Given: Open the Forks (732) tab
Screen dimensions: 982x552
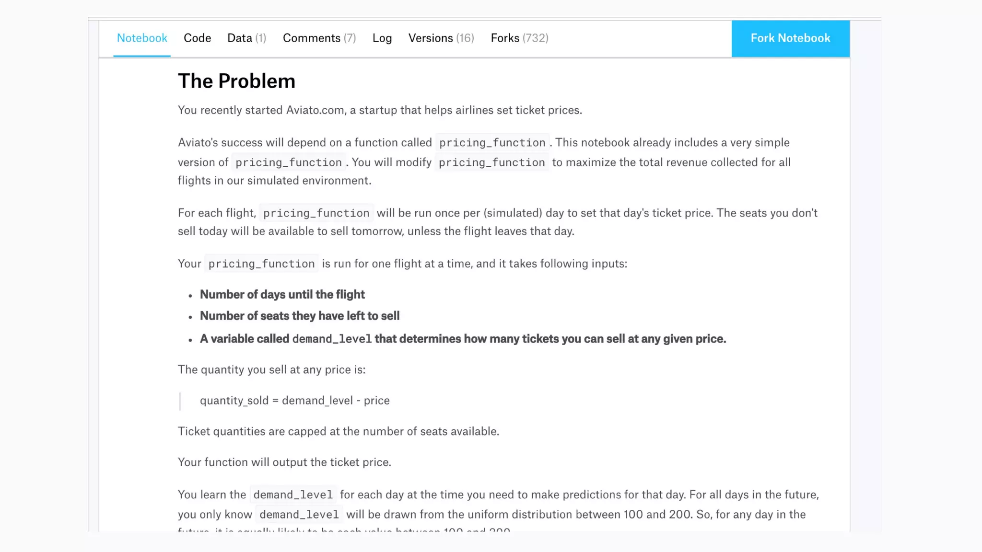Looking at the screenshot, I should 519,38.
